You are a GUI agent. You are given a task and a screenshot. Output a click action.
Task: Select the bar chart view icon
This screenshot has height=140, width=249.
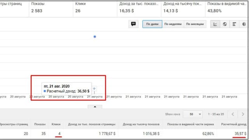[234, 24]
